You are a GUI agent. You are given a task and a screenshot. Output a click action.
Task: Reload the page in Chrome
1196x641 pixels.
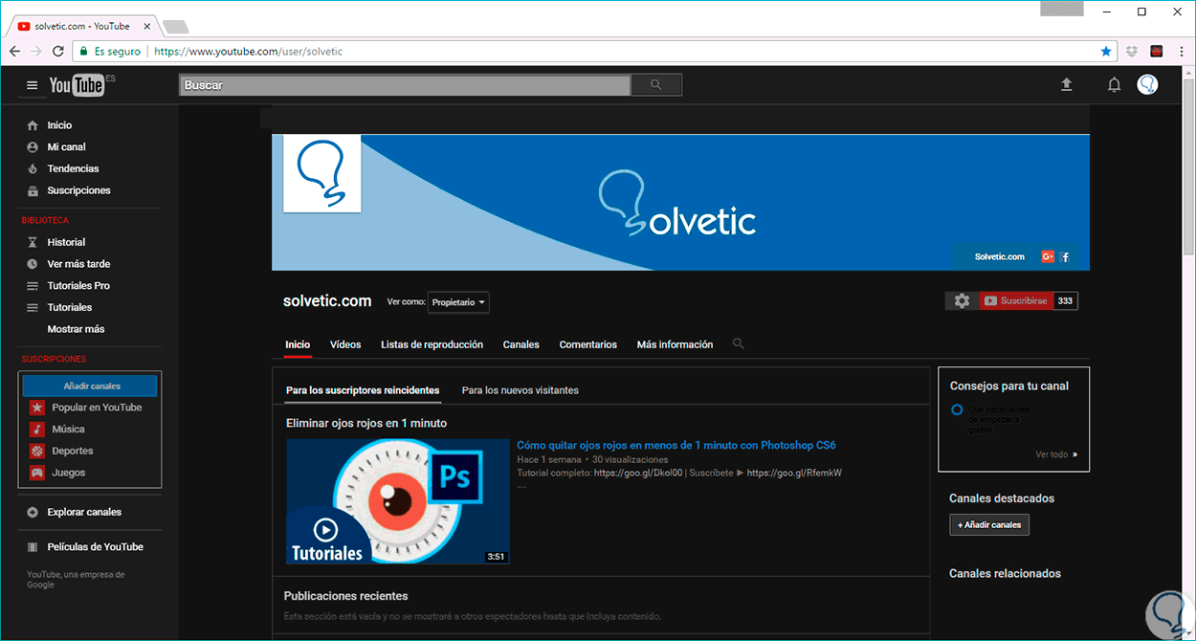coord(58,52)
